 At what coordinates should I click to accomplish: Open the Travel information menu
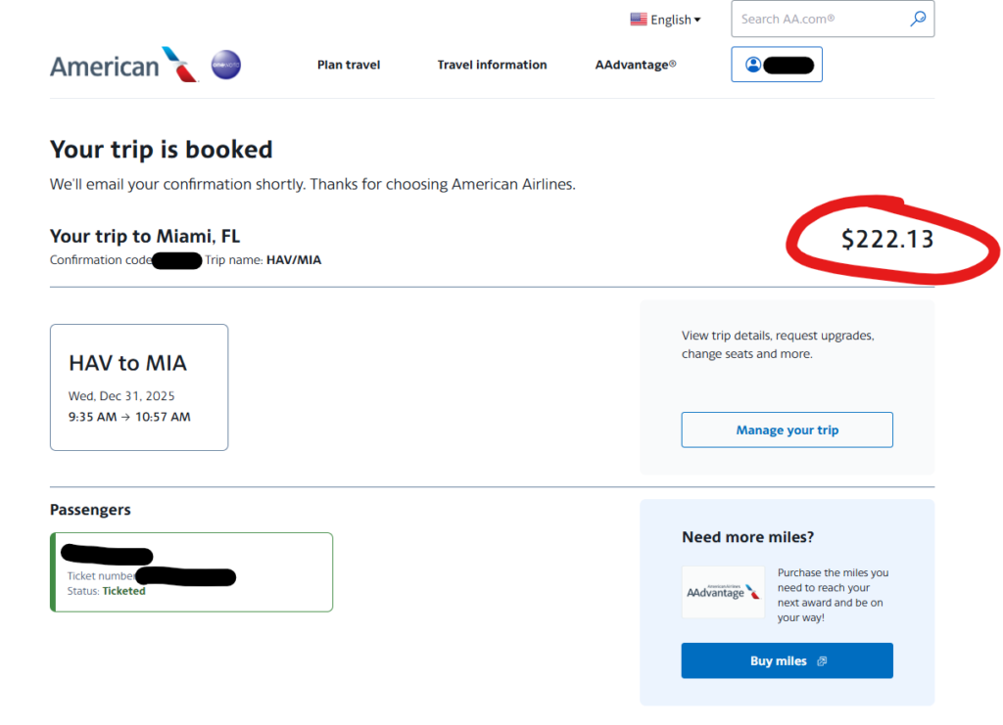click(x=492, y=65)
